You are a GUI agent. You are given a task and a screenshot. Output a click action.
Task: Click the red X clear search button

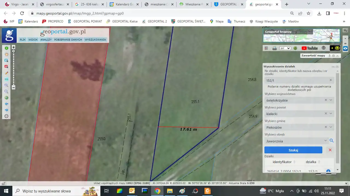pos(330,150)
